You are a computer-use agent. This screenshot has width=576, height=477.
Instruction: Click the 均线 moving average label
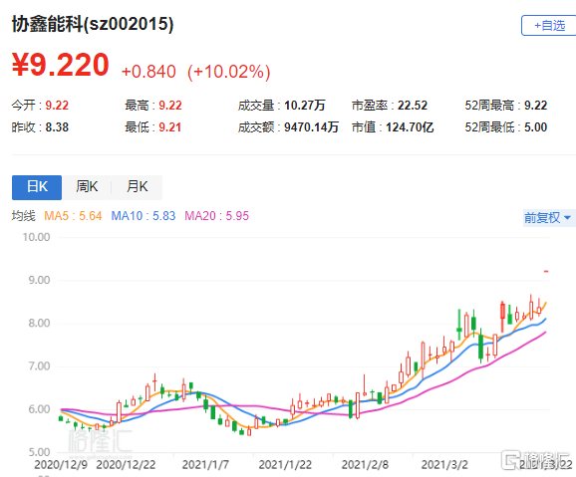24,215
